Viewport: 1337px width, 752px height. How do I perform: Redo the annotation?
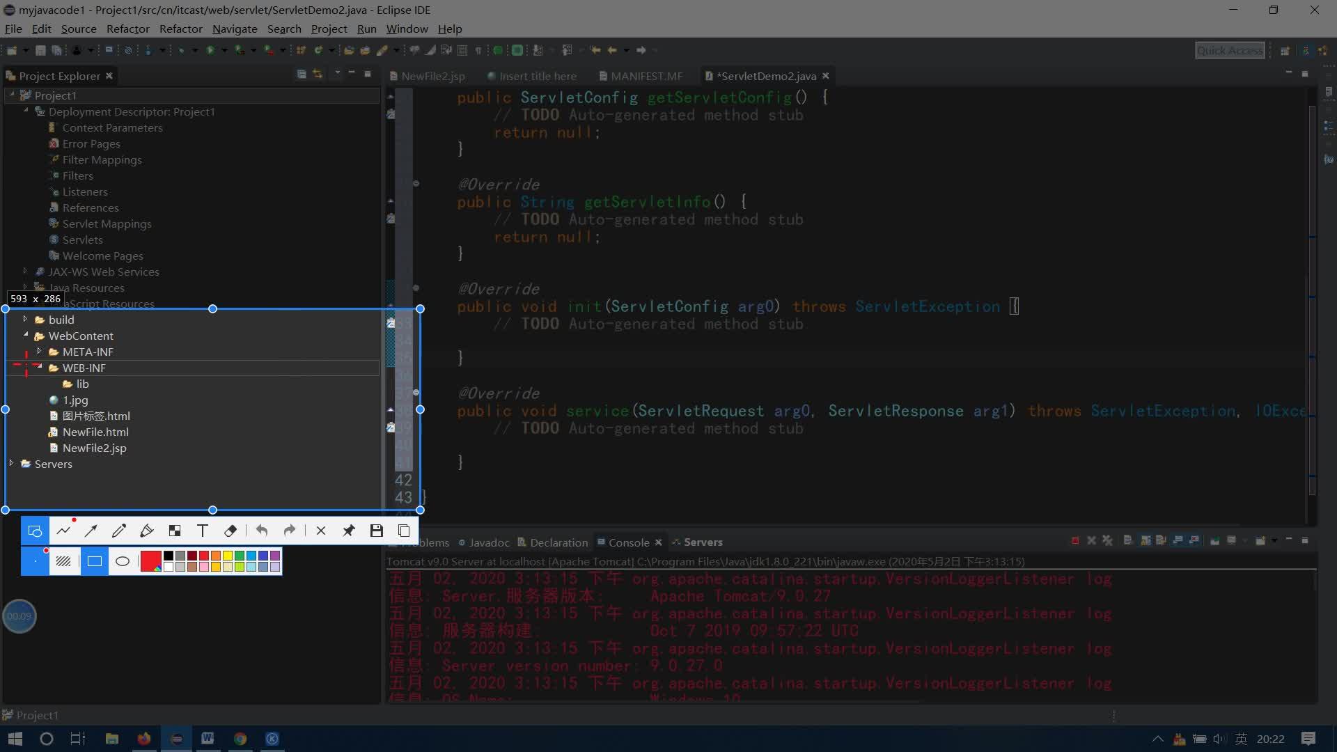point(290,531)
